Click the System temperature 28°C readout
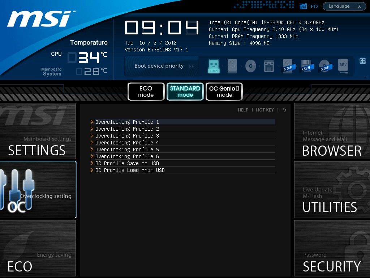Viewport: 370px width, 278px height. click(x=92, y=71)
